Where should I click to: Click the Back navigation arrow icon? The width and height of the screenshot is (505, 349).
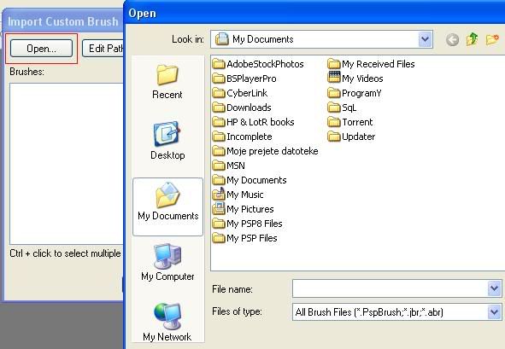(452, 40)
